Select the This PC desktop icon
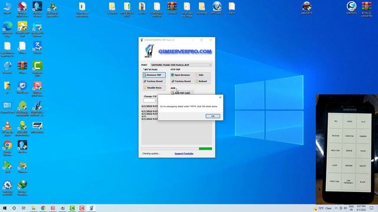378x212 pixels. 8,8
